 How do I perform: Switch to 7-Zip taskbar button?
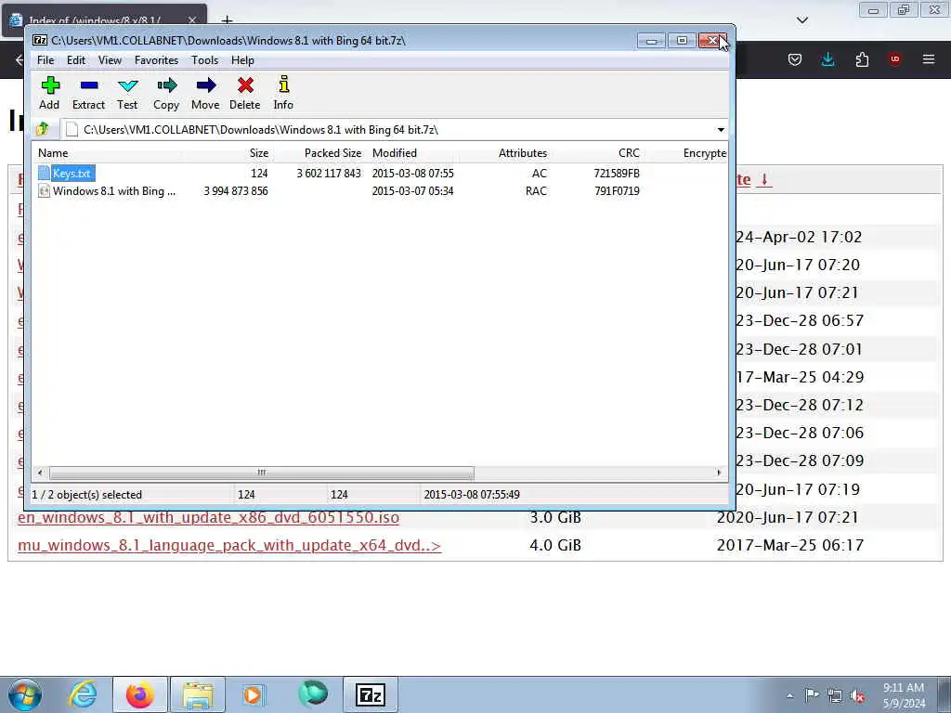(370, 694)
